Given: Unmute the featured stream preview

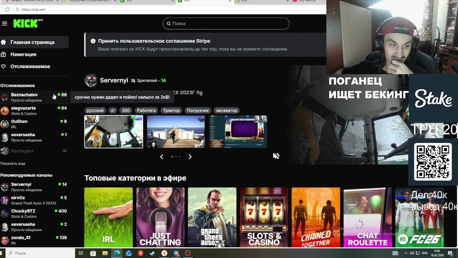Looking at the screenshot, I should click(x=276, y=156).
